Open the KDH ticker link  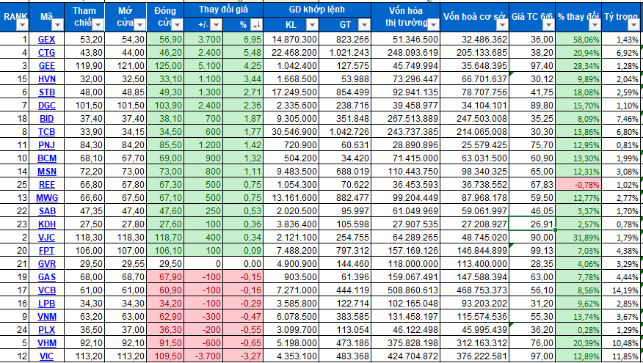(46, 224)
